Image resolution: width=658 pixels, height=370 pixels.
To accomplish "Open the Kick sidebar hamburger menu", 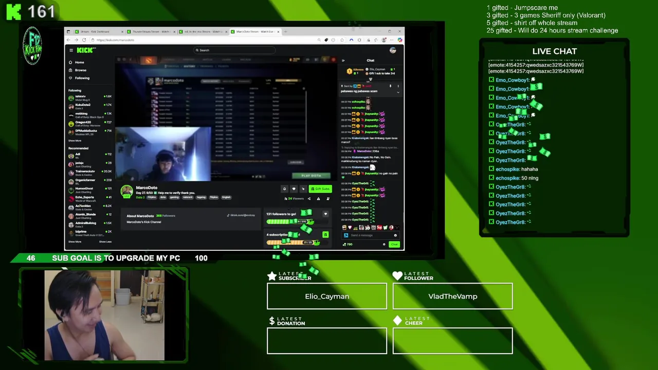I will [71, 50].
